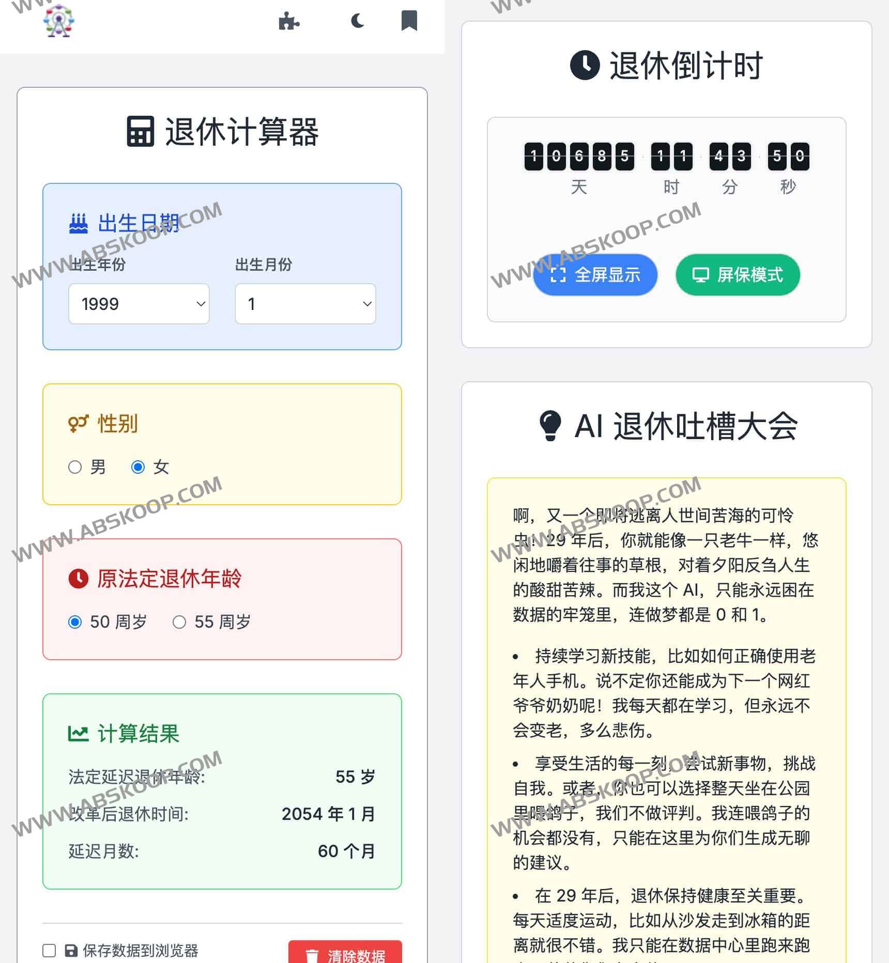This screenshot has width=889, height=963.
Task: Toggle dark mode with the moon icon
Action: (357, 22)
